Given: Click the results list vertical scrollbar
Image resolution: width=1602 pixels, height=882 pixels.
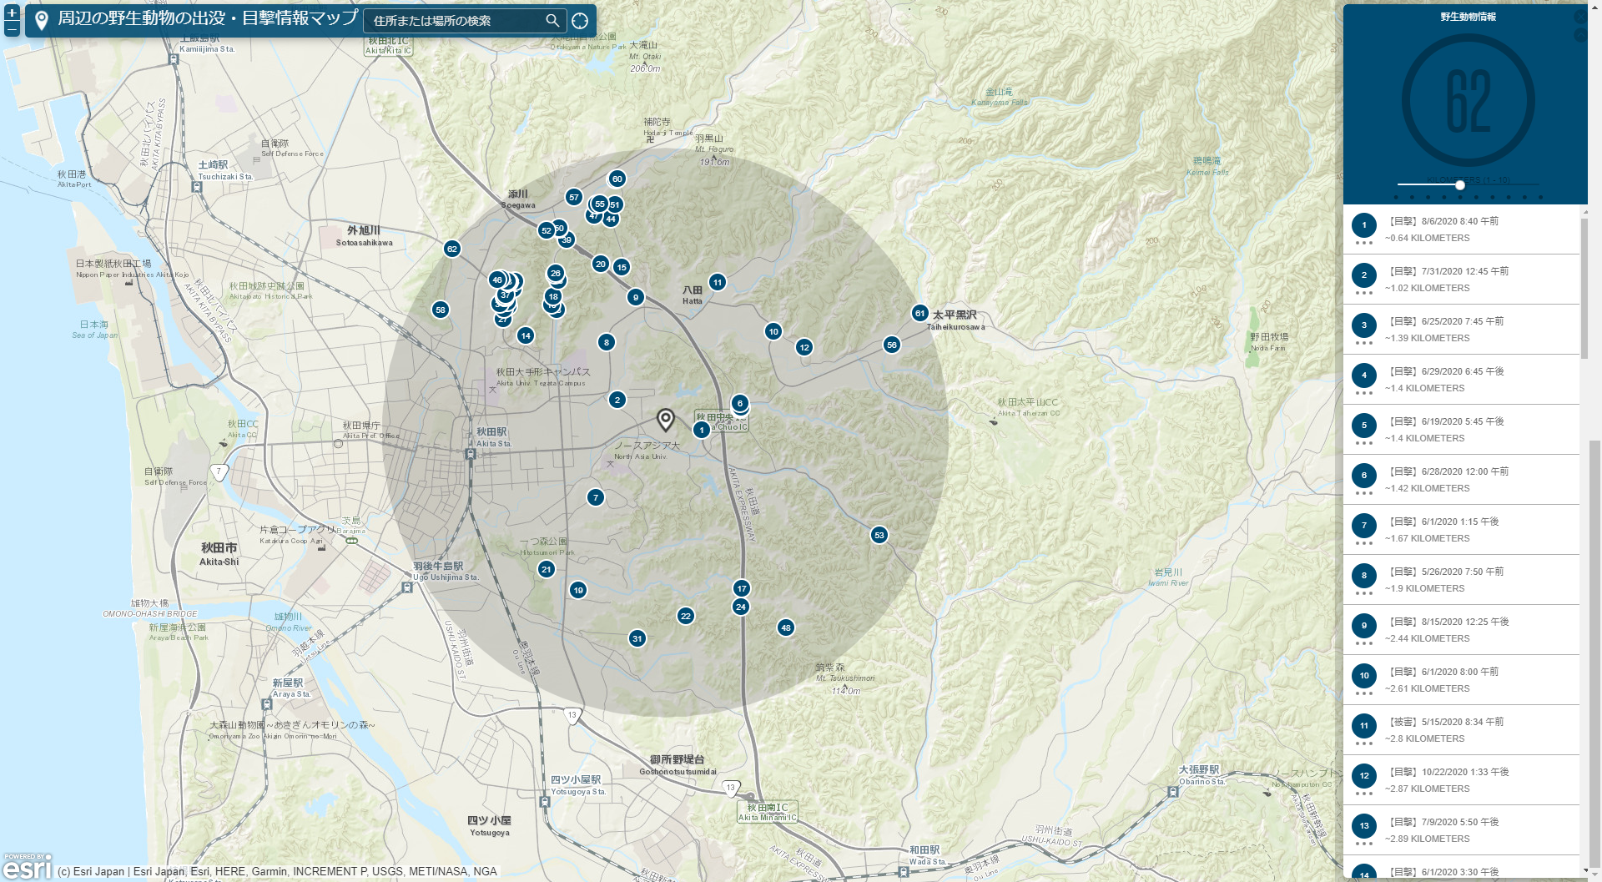Looking at the screenshot, I should pyautogui.click(x=1594, y=284).
